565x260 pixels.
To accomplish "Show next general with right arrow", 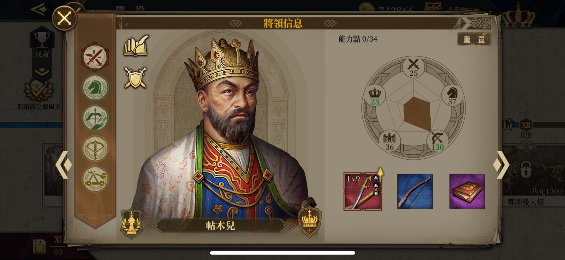I will [501, 165].
